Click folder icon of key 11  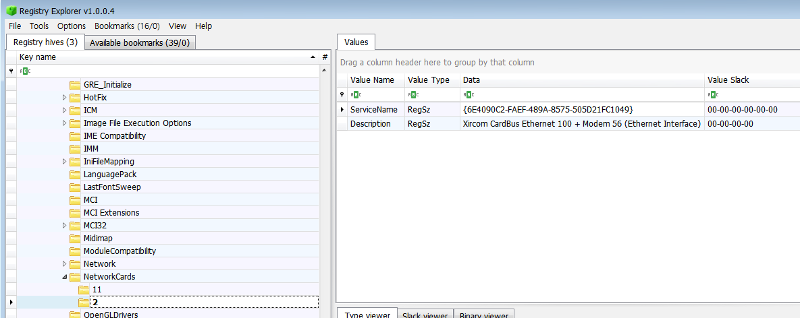coord(84,289)
